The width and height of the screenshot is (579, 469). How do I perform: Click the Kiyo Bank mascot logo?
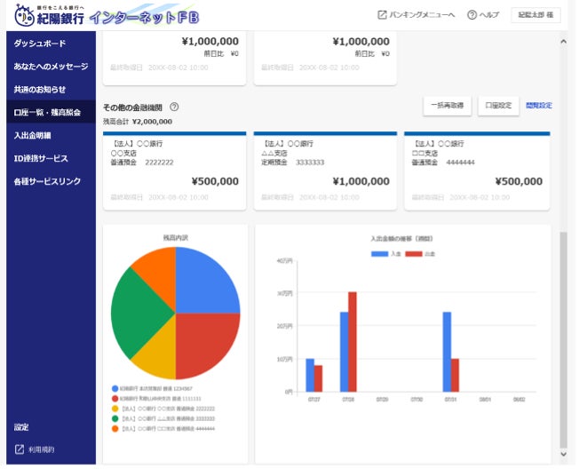[x=24, y=16]
